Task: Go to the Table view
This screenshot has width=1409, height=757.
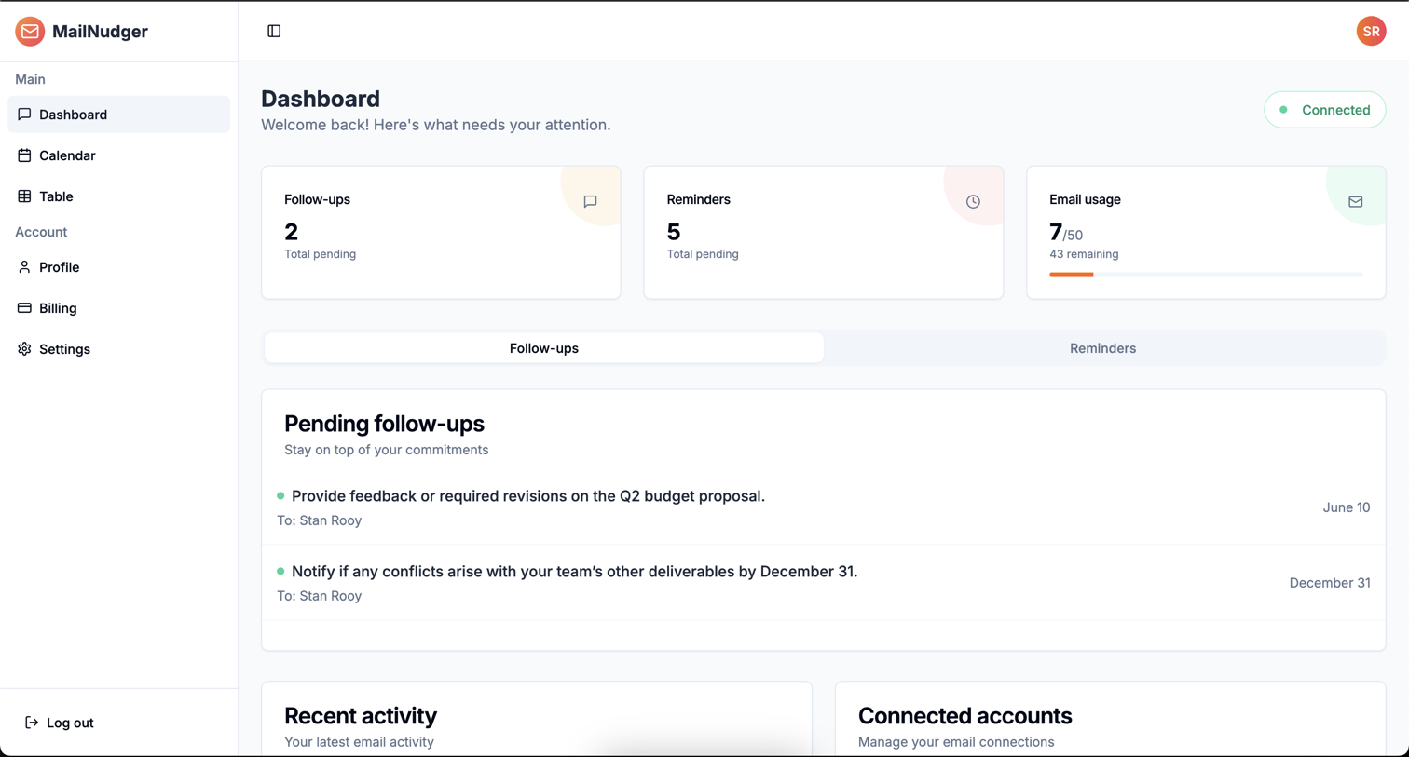Action: 56,196
